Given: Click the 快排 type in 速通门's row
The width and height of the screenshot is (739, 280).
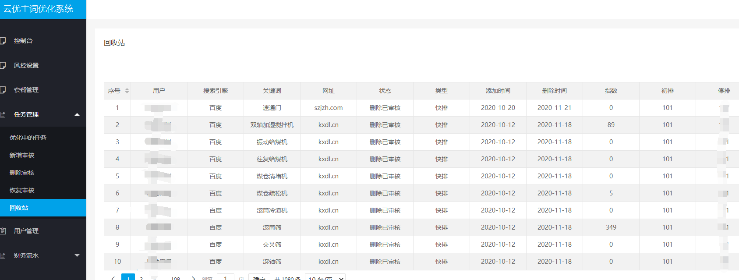Looking at the screenshot, I should [x=442, y=108].
